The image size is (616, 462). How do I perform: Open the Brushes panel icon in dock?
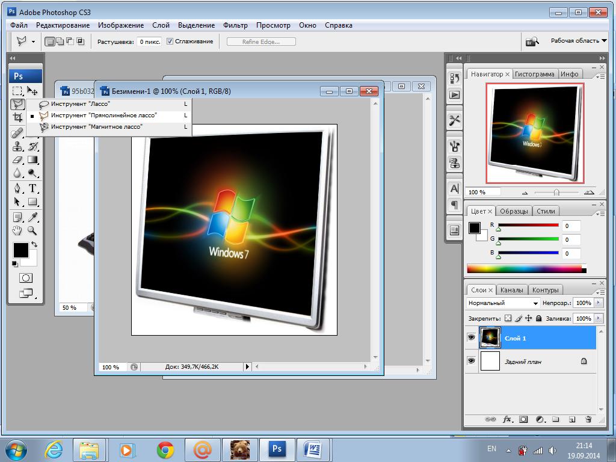point(455,147)
